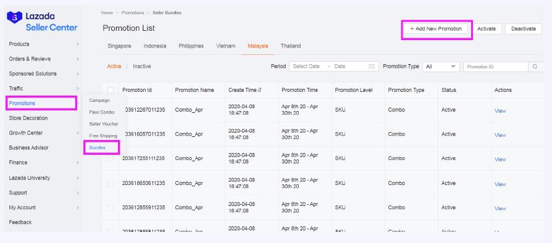
Task: Click the end Date field in Period
Action: coord(340,67)
